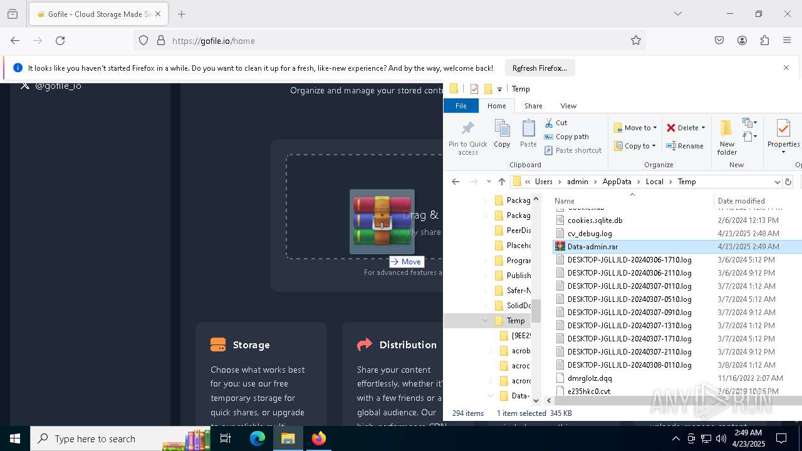Click Paste shortcut in ribbon
Image resolution: width=802 pixels, height=451 pixels.
(x=573, y=150)
